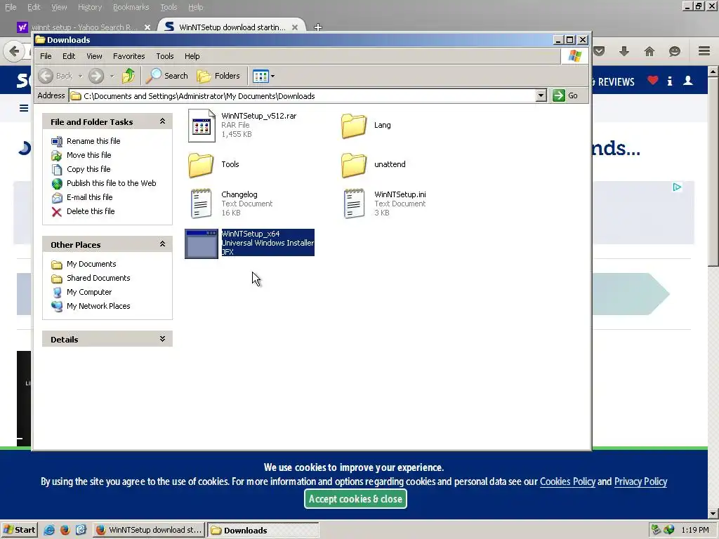The width and height of the screenshot is (719, 539).
Task: Click Move this file
Action: click(89, 155)
